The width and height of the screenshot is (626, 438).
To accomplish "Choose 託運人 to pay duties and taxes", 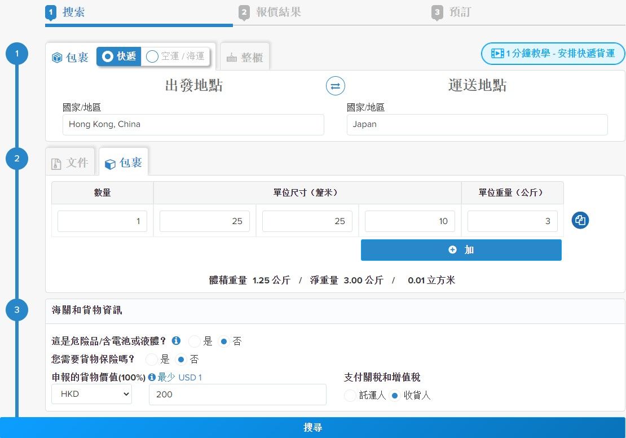I will pyautogui.click(x=351, y=395).
